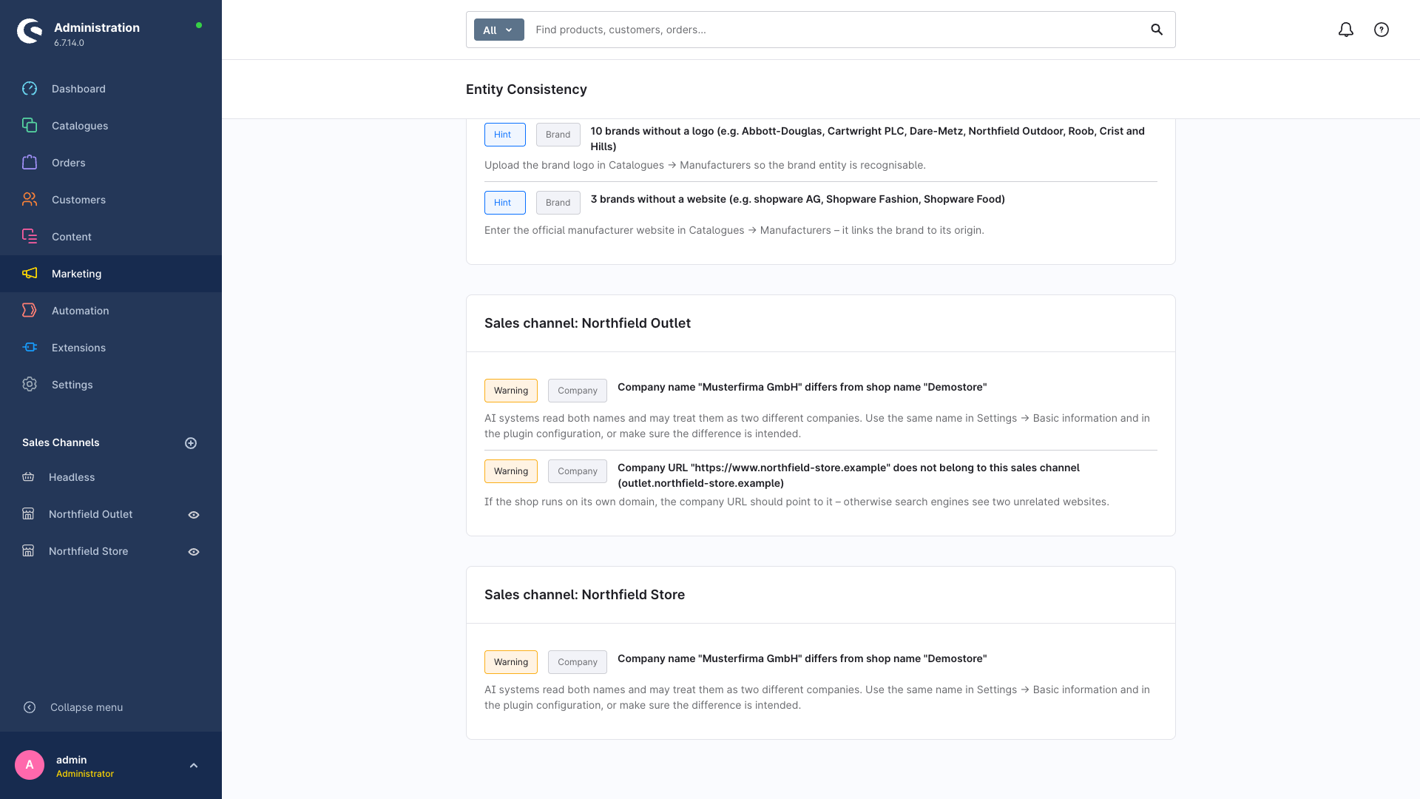The width and height of the screenshot is (1420, 799).
Task: Open the All search filter dropdown
Action: [499, 30]
